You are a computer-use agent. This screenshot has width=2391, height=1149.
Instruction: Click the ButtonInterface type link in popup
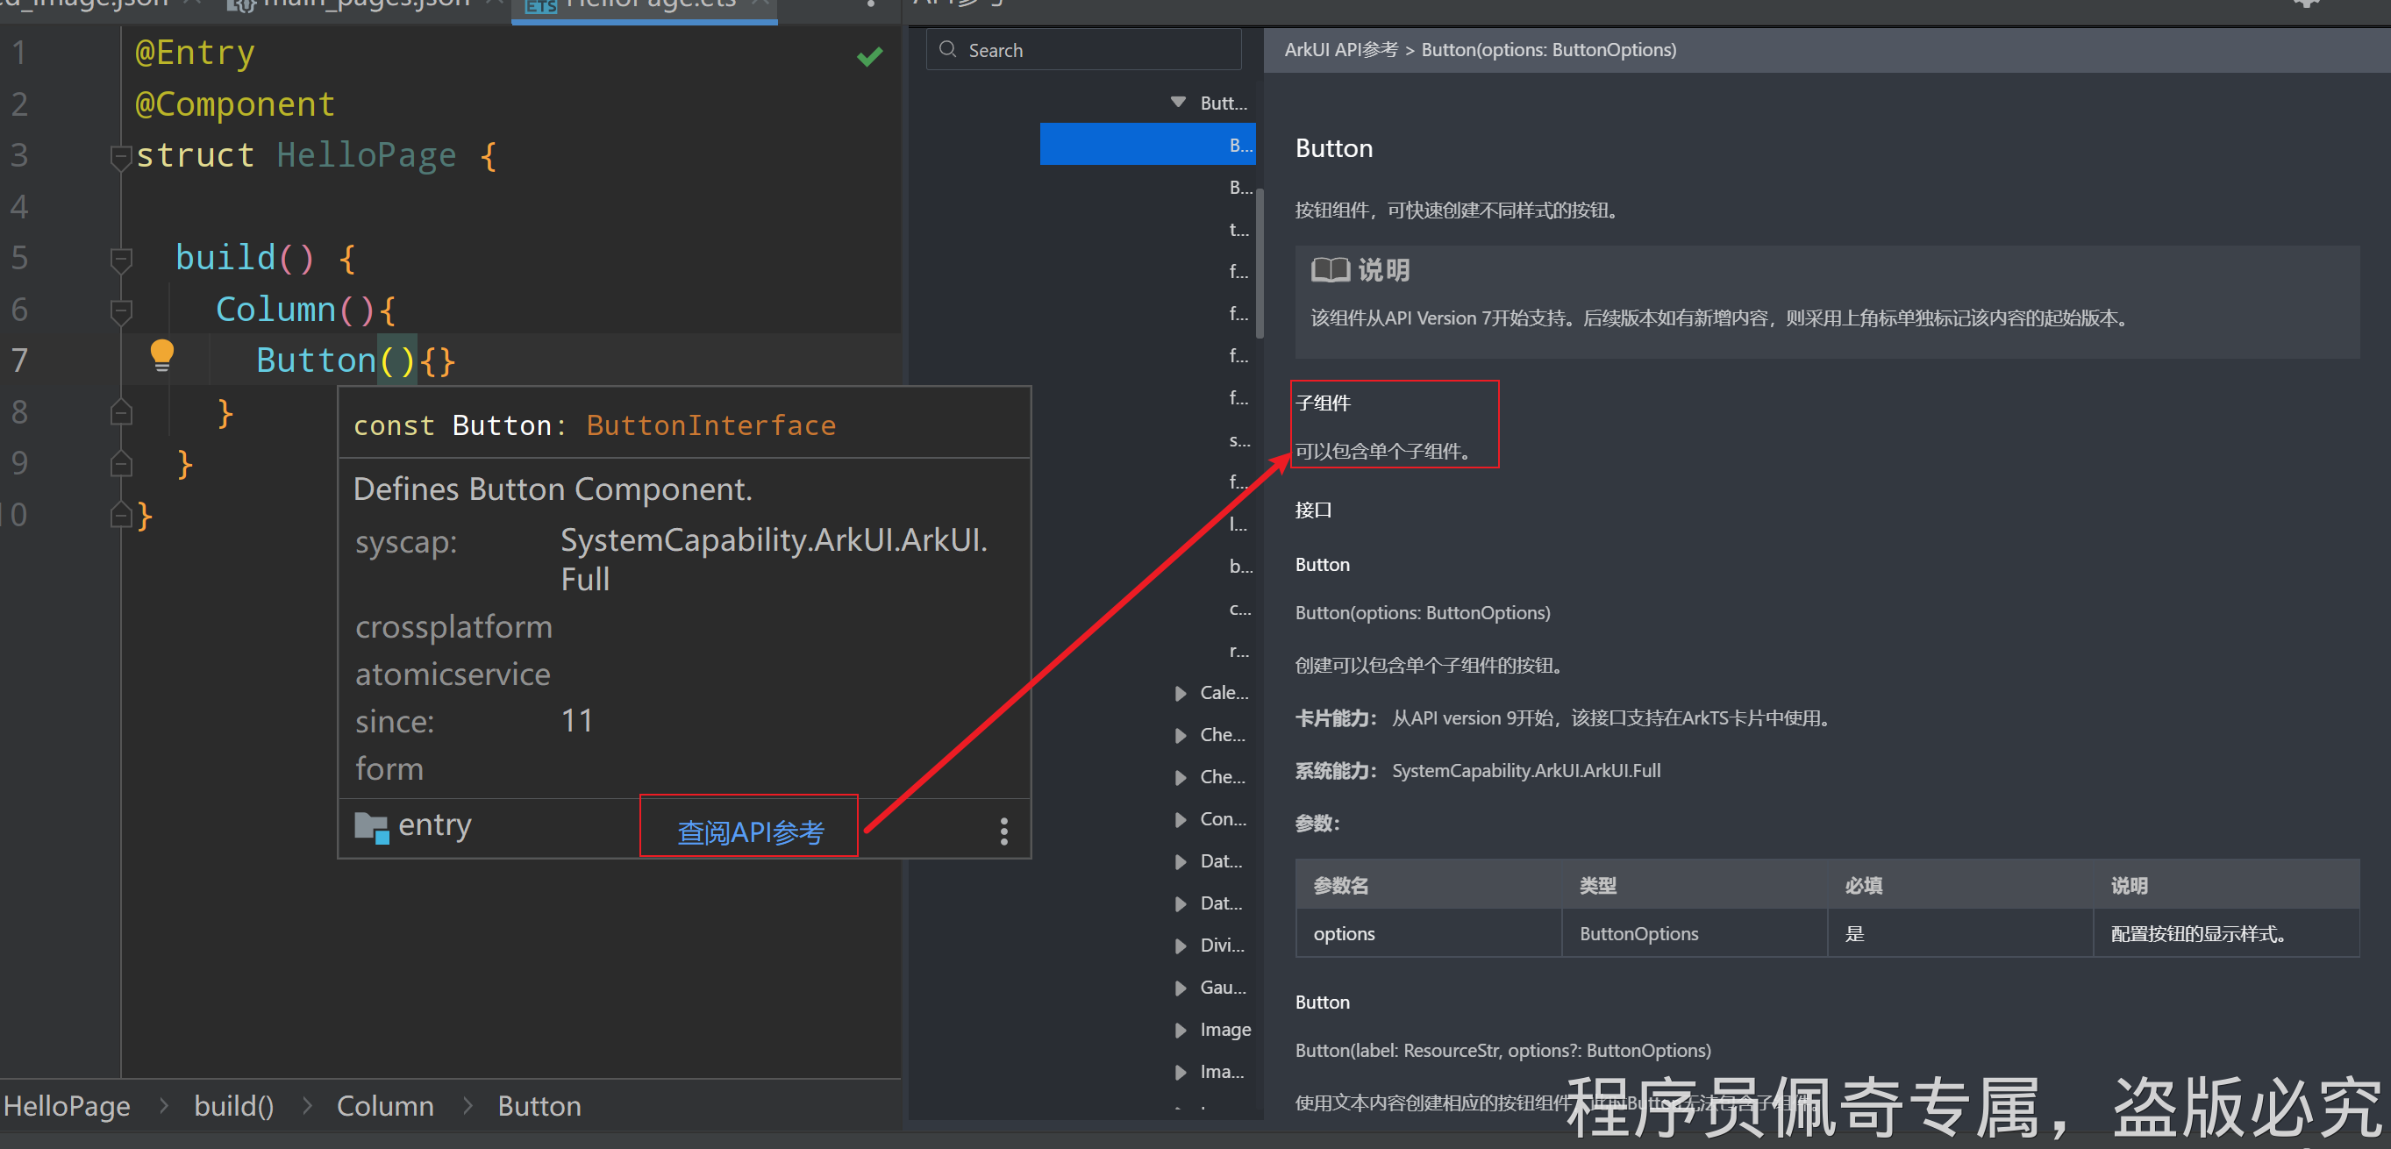tap(710, 425)
